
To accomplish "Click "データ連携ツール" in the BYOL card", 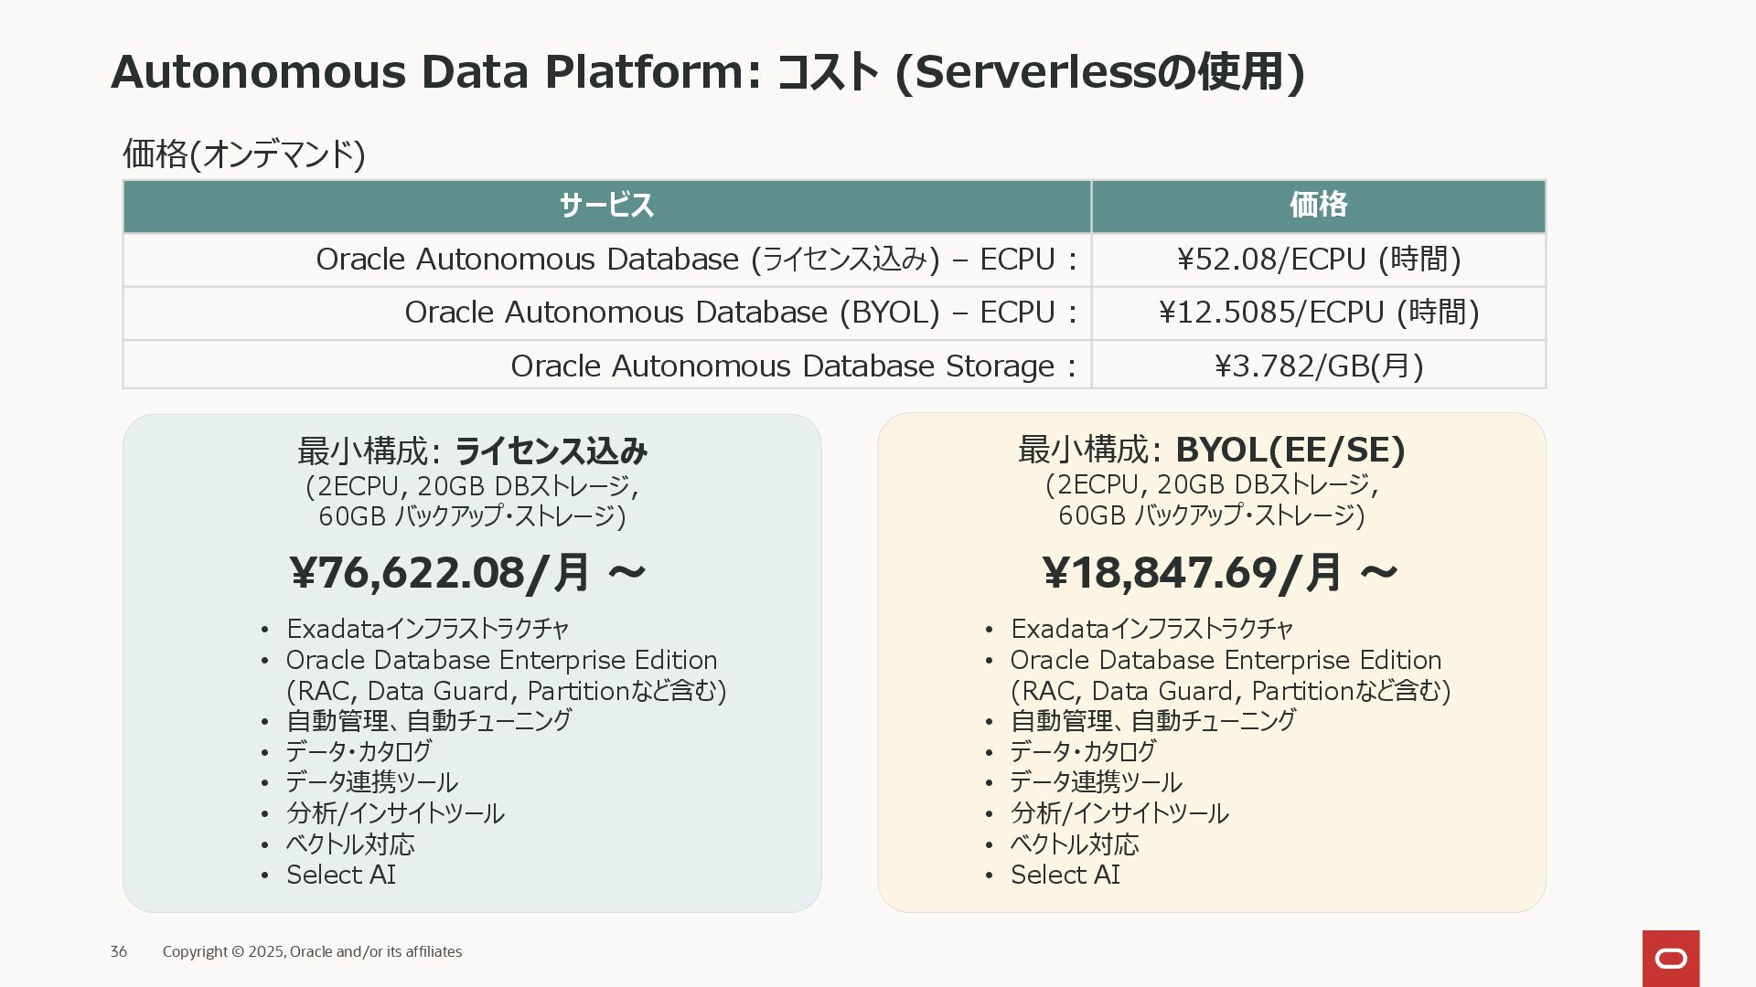I will coord(1097,782).
